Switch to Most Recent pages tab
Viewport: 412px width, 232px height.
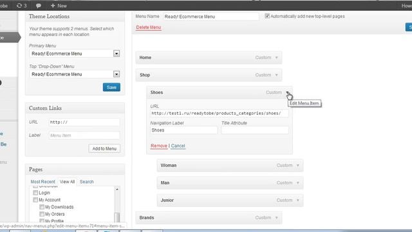tap(43, 182)
